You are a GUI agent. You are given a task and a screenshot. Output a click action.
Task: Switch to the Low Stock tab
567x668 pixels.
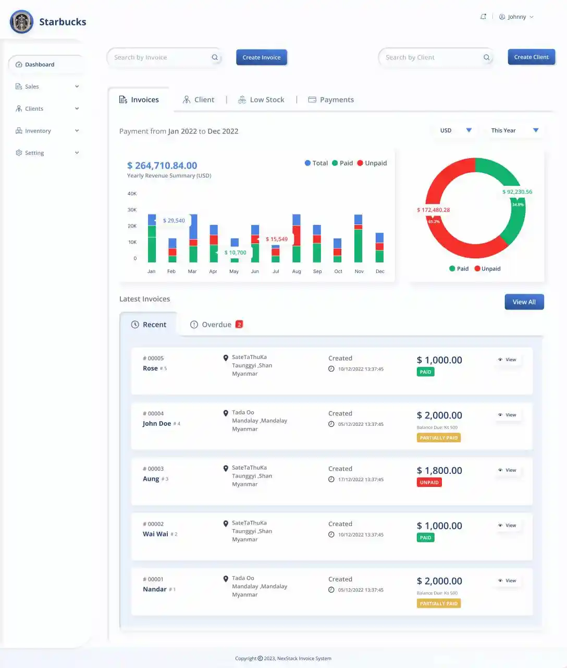261,100
